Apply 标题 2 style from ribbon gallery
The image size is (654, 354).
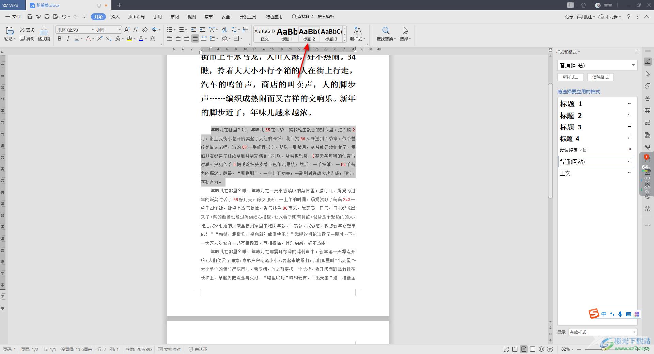(x=309, y=34)
